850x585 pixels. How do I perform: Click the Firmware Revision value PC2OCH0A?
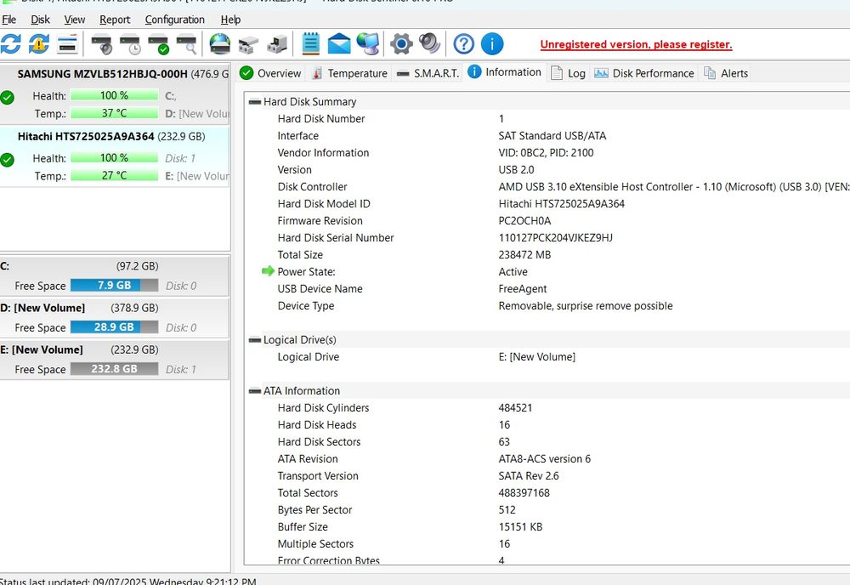coord(524,221)
